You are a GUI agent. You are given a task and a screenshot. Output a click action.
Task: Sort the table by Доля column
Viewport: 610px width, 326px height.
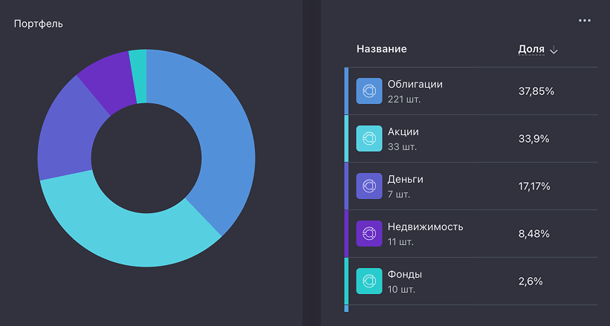(531, 49)
